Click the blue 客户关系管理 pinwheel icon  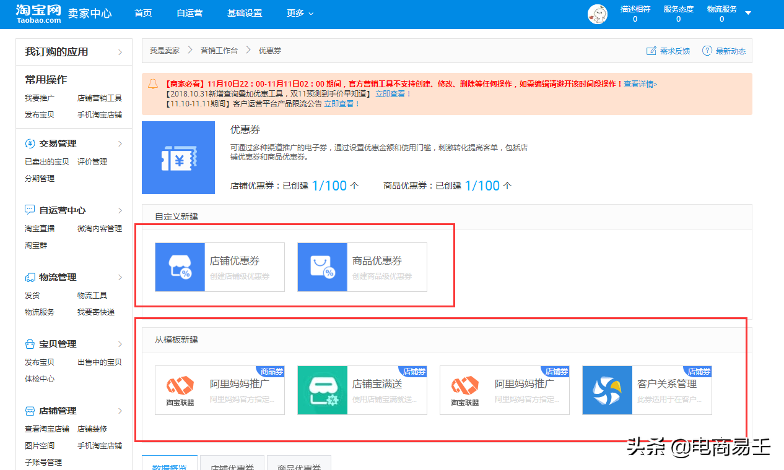pos(607,390)
